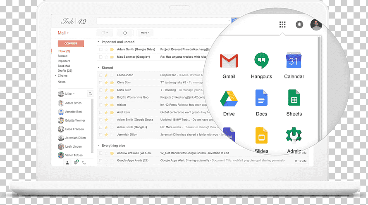
Task: Open Drive from the apps panel
Action: pos(229,103)
